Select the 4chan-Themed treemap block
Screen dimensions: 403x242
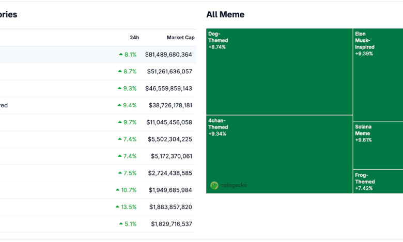point(279,155)
